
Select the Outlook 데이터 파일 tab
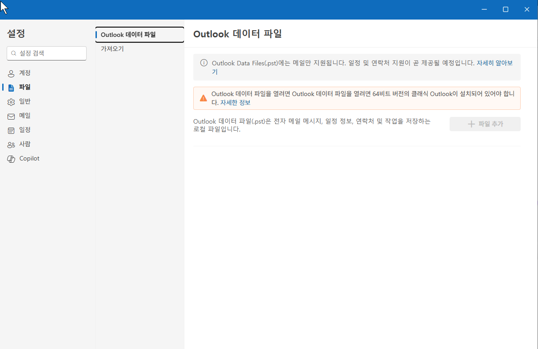click(140, 35)
